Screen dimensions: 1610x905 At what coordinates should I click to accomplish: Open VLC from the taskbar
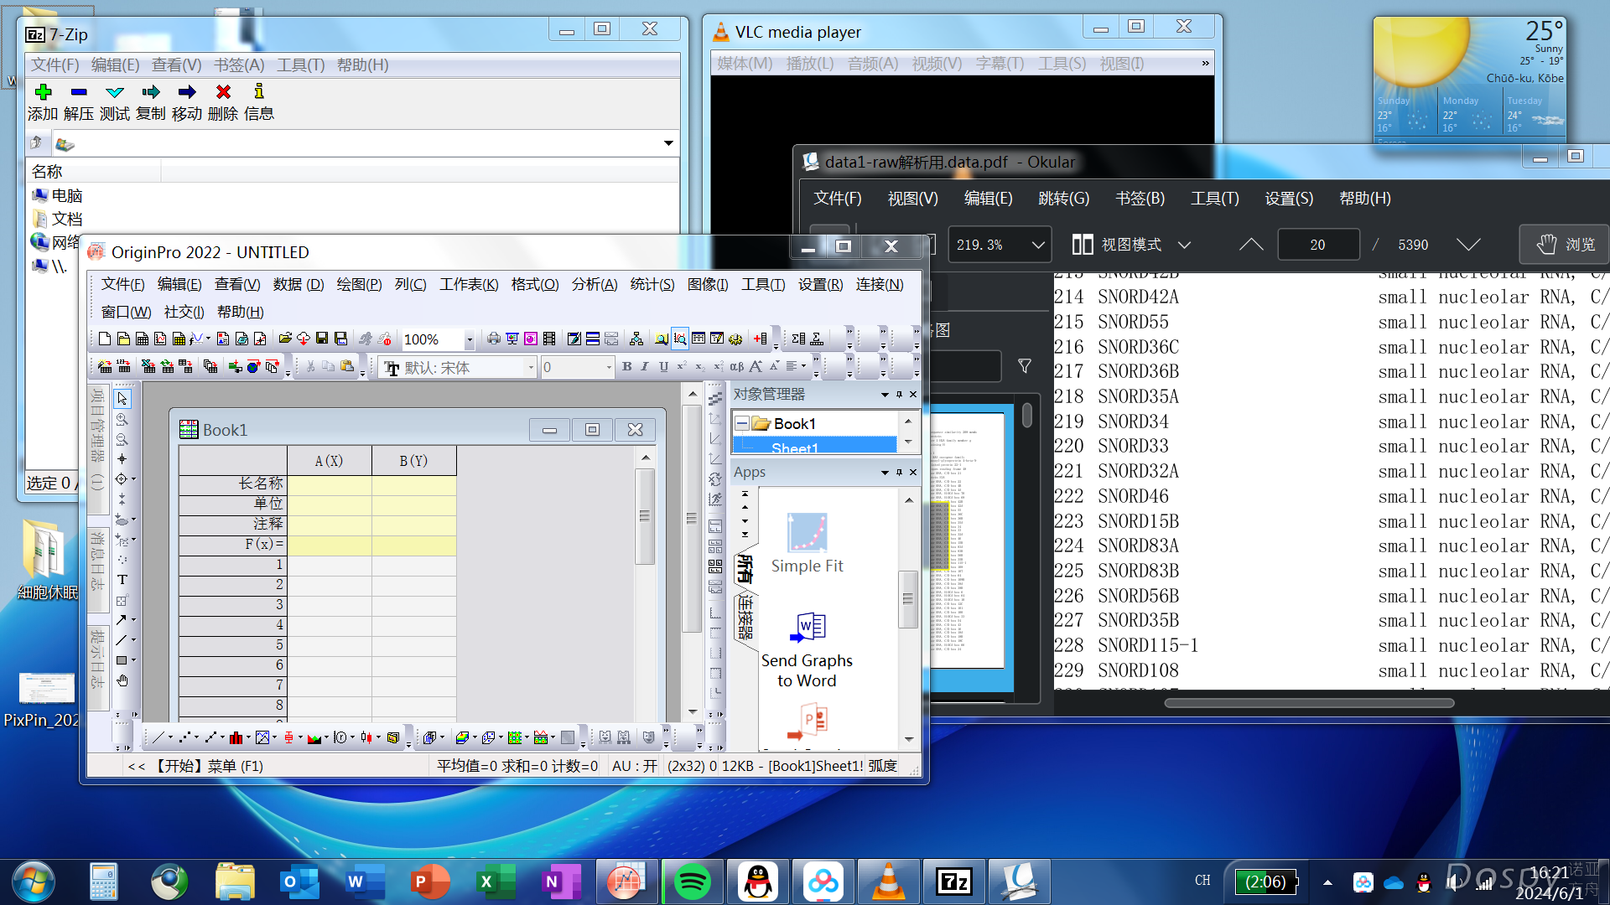click(x=888, y=882)
